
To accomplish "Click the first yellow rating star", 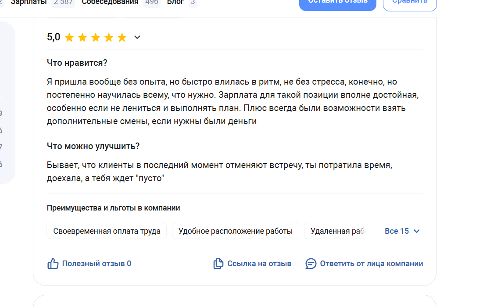I will tap(69, 38).
